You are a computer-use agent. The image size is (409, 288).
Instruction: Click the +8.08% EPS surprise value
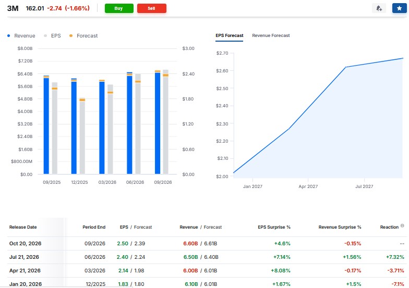281,271
